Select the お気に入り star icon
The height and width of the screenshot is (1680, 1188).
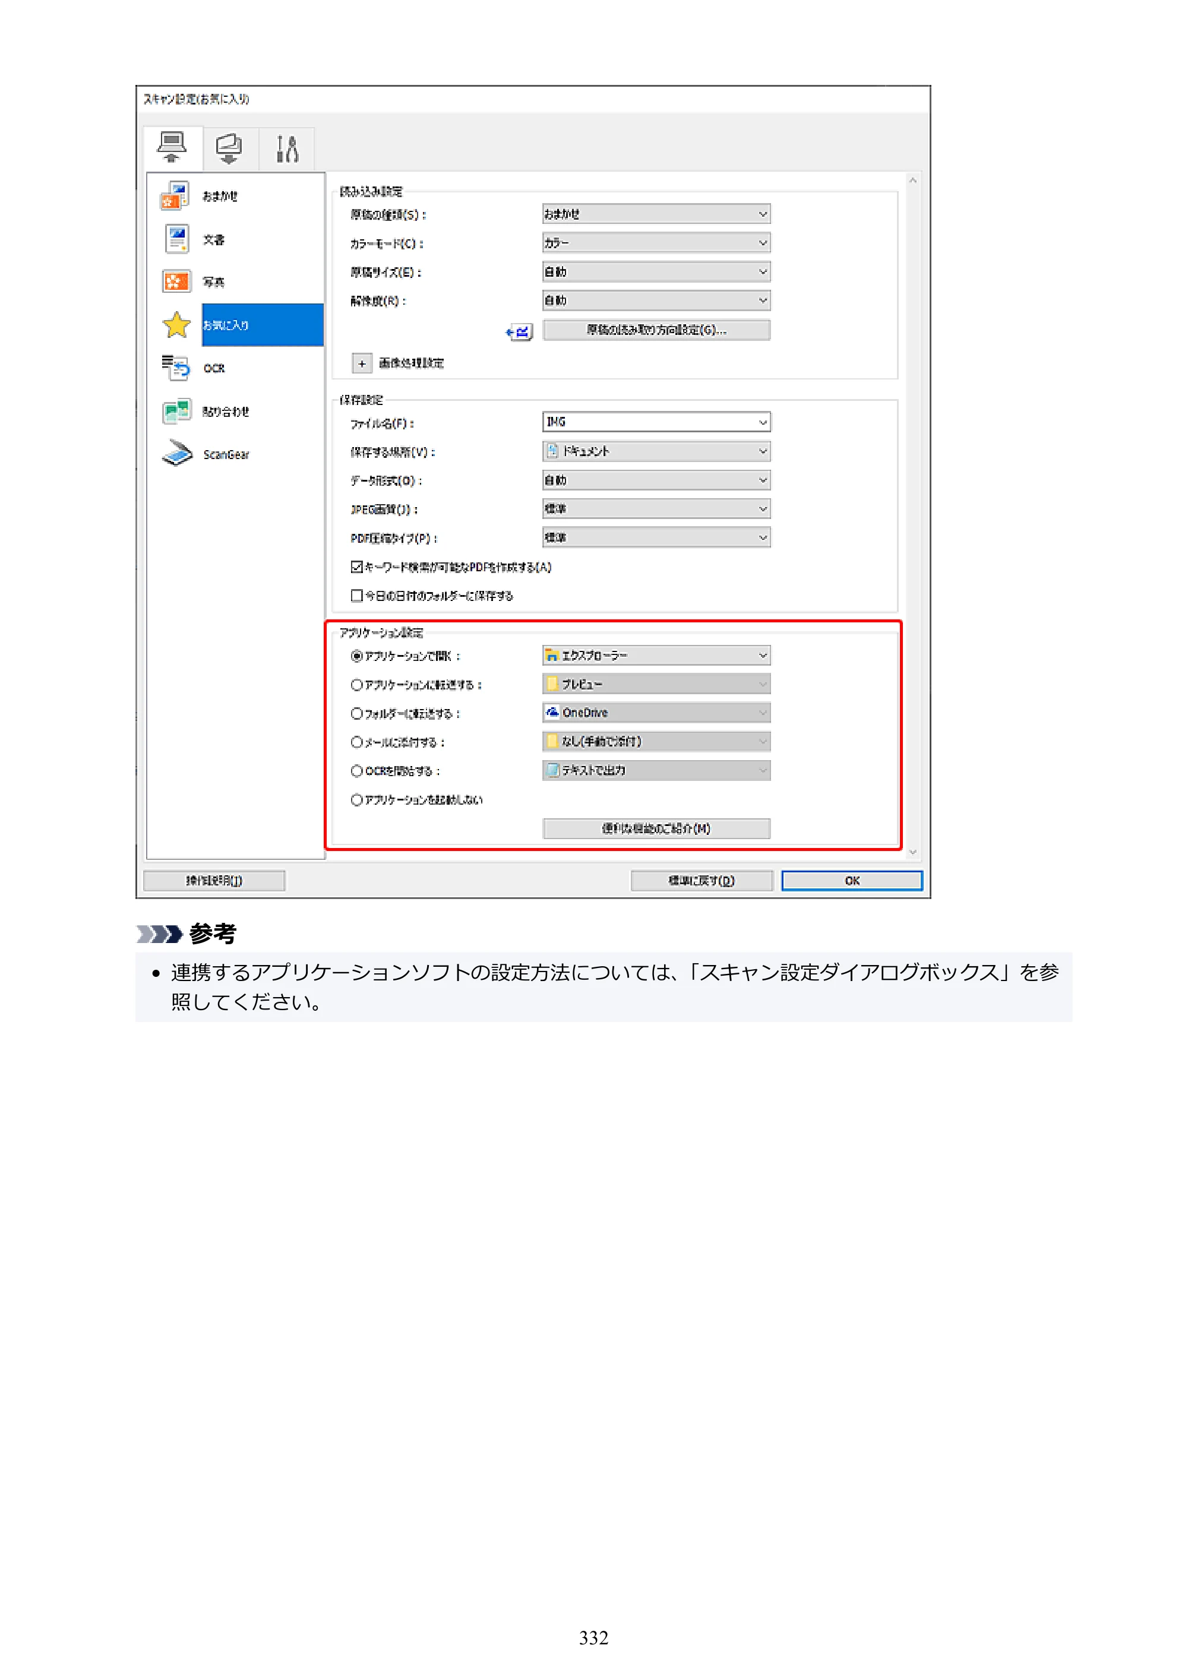coord(176,325)
